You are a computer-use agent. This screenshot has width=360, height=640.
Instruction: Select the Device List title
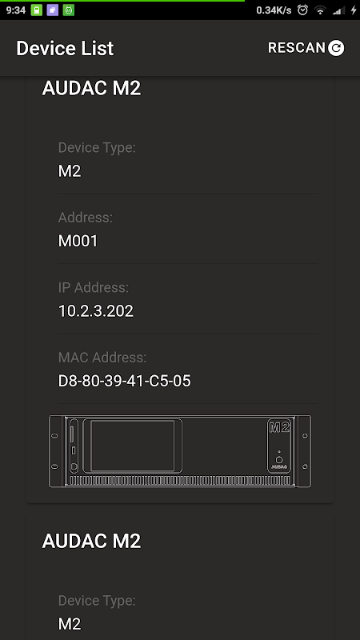coord(65,48)
